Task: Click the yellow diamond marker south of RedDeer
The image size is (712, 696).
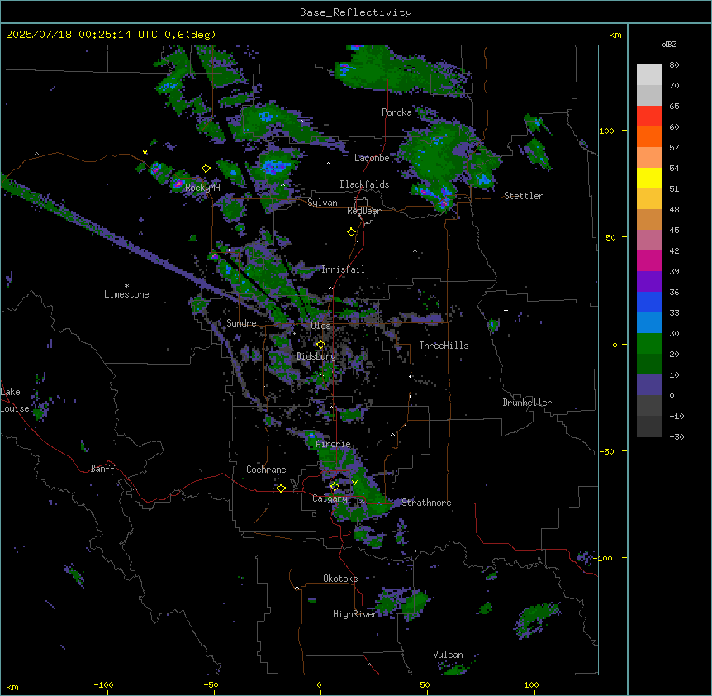Action: 352,232
